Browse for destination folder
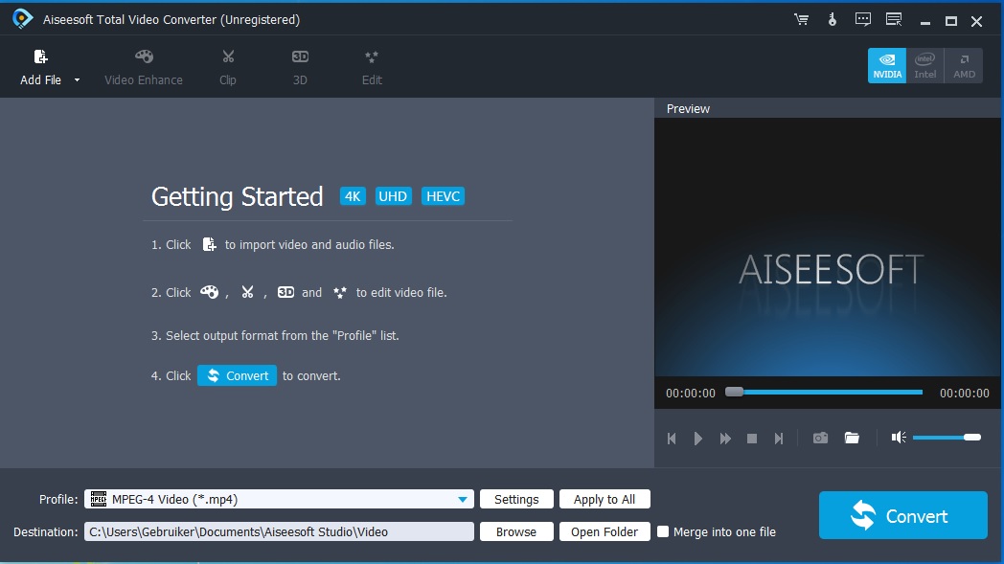Image resolution: width=1004 pixels, height=564 pixels. point(516,532)
